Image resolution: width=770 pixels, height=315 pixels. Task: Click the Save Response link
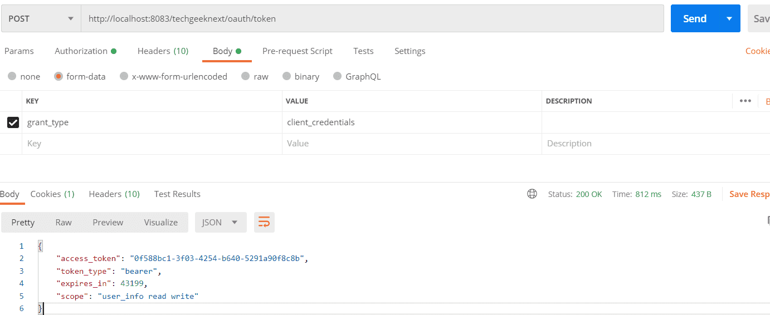749,194
